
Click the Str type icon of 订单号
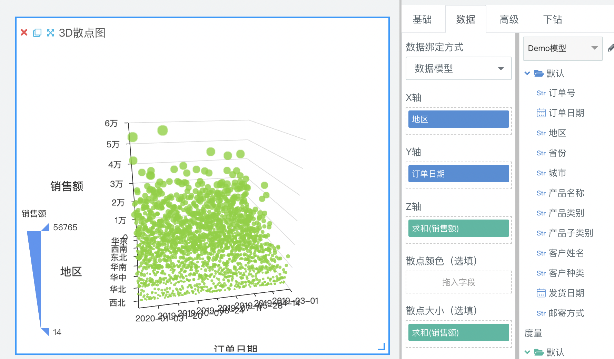541,93
